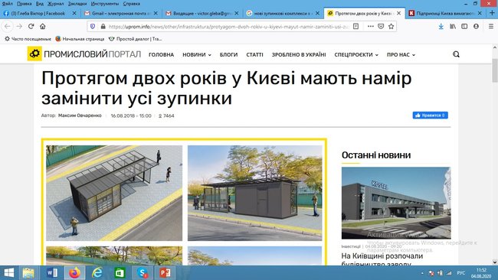This screenshot has height=280, width=498.
Task: Open the Инструменты menu
Action: click(105, 4)
